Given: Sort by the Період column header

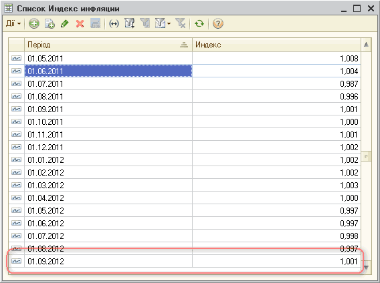Looking at the screenshot, I should click(x=108, y=45).
